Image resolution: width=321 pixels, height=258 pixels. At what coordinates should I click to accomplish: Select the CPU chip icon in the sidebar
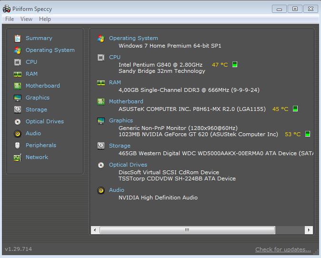[18, 62]
